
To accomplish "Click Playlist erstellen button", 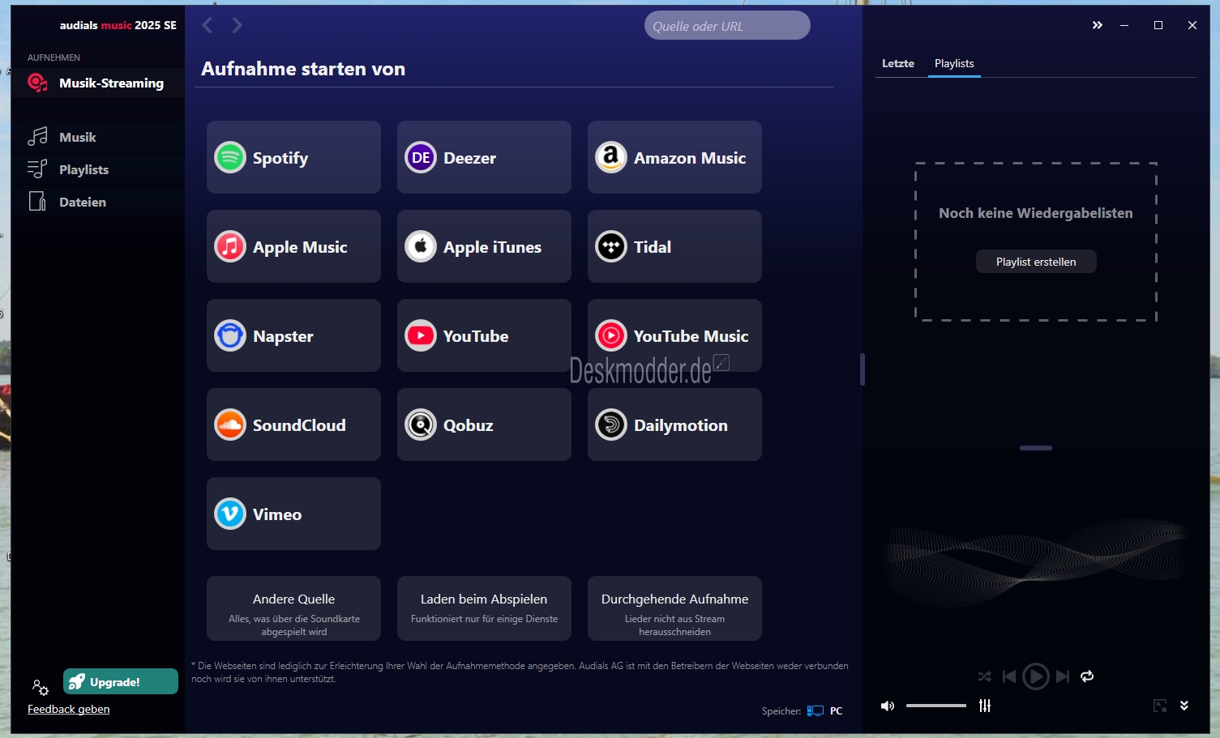I will coord(1036,262).
